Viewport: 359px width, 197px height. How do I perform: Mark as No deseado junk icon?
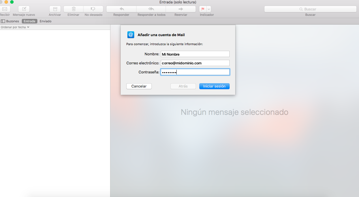click(x=93, y=9)
